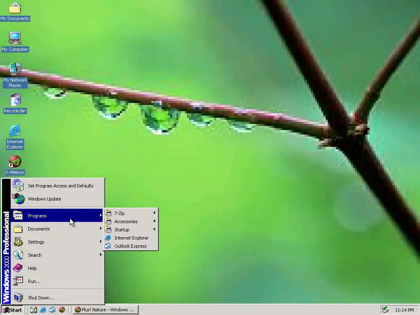Select Internet Explorer desktop icon
The image size is (420, 315).
(x=15, y=137)
